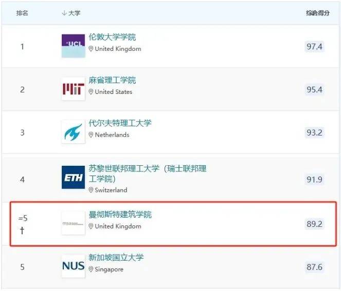Click the United States location text
The height and width of the screenshot is (291, 341).
114,92
